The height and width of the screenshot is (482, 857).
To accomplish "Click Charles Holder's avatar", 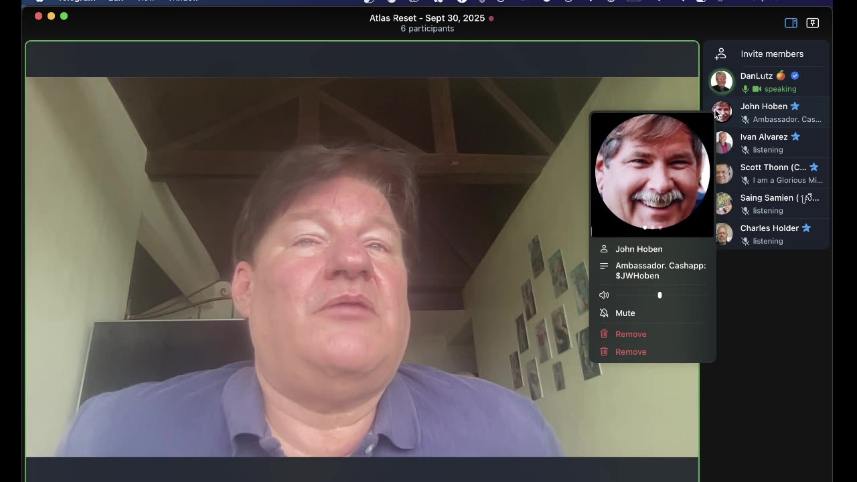I will click(723, 234).
